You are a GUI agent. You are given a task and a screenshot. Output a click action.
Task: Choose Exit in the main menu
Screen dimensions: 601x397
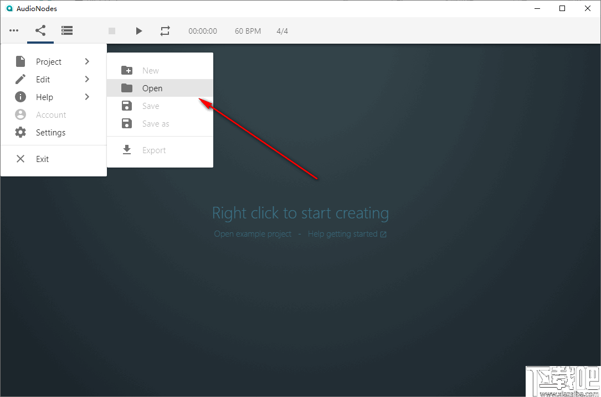coord(54,159)
